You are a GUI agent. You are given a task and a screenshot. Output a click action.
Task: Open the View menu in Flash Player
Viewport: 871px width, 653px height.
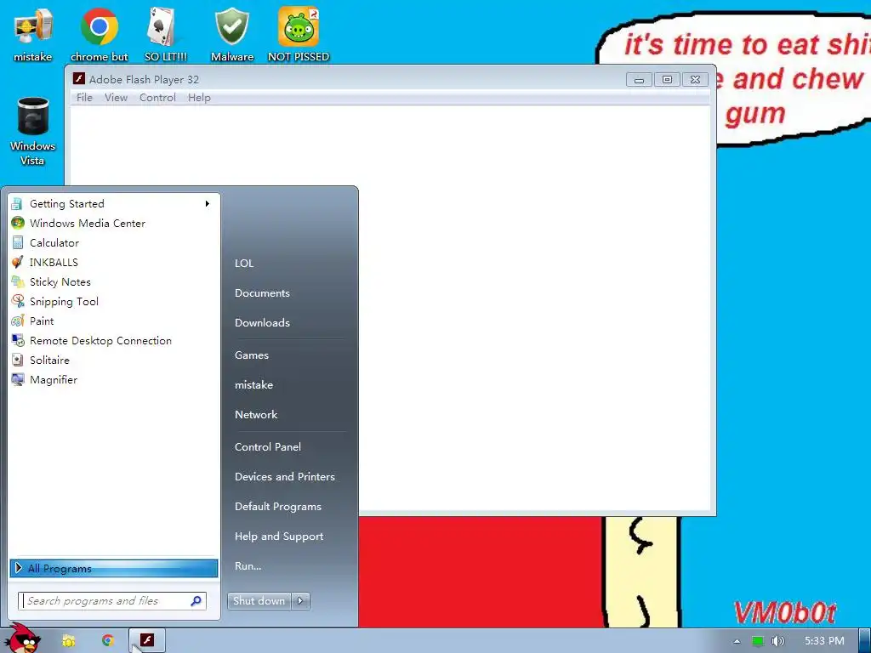click(x=116, y=98)
